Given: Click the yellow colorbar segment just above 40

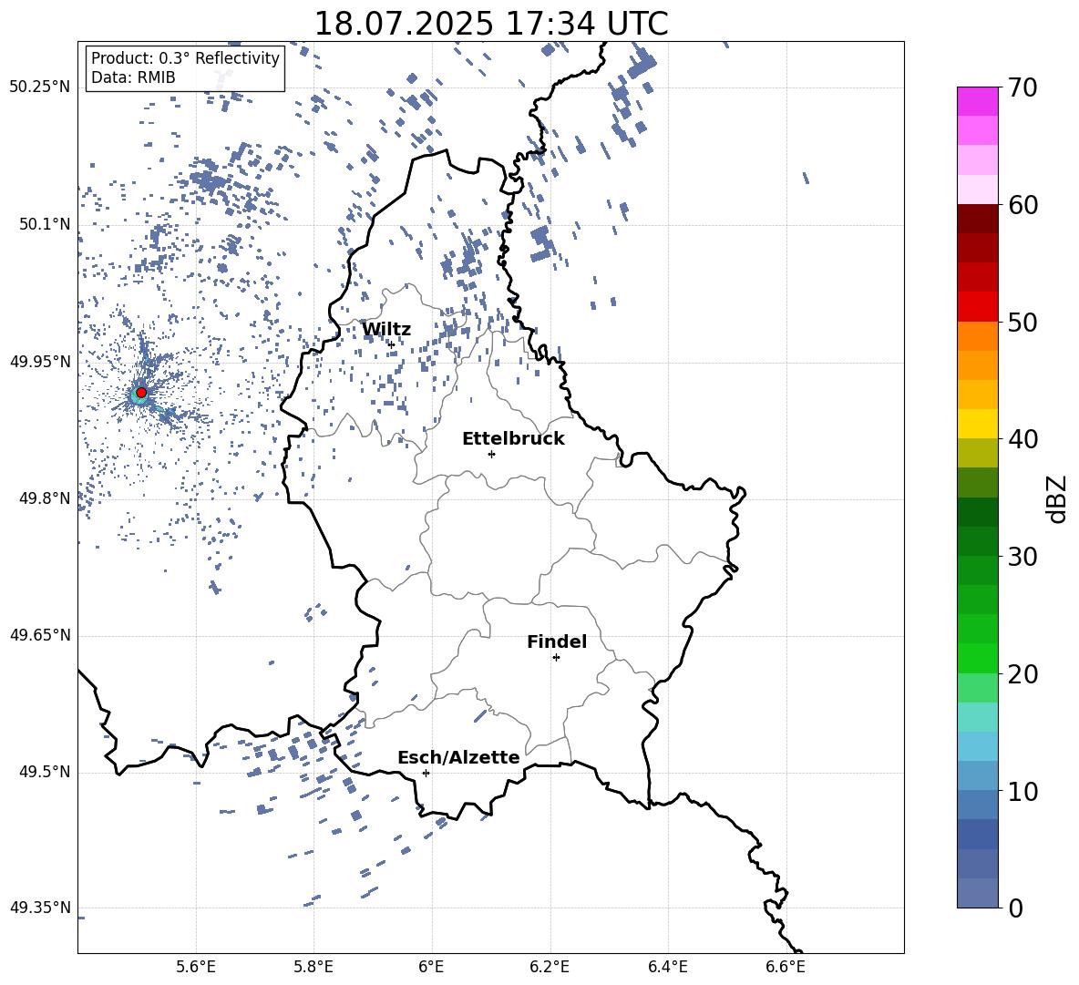Looking at the screenshot, I should (978, 424).
